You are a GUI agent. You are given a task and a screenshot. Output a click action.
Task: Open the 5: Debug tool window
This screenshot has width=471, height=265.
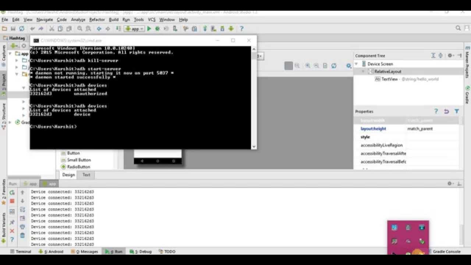(x=140, y=252)
